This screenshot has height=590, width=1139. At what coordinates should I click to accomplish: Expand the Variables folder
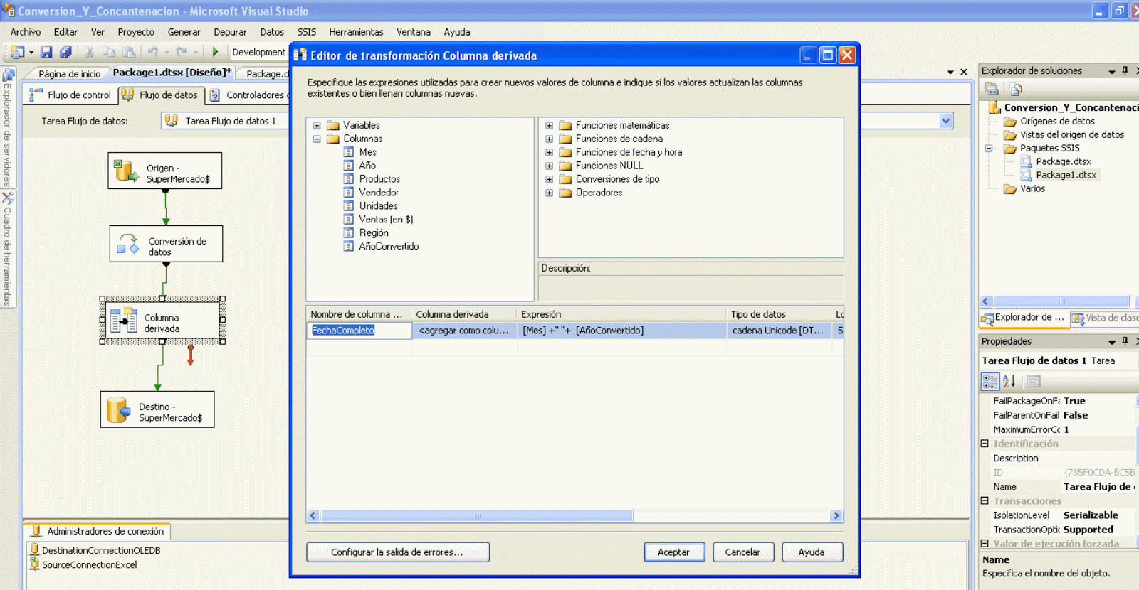317,125
